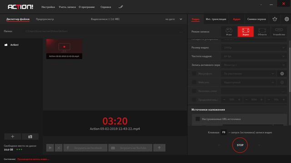Click the Видеозаписи: 1 (12 MB) label
The height and width of the screenshot is (163, 291).
click(105, 19)
